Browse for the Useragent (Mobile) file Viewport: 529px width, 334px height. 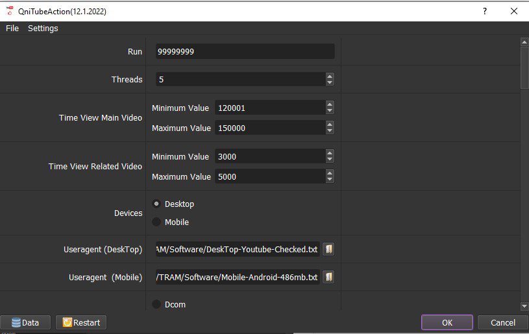click(328, 277)
